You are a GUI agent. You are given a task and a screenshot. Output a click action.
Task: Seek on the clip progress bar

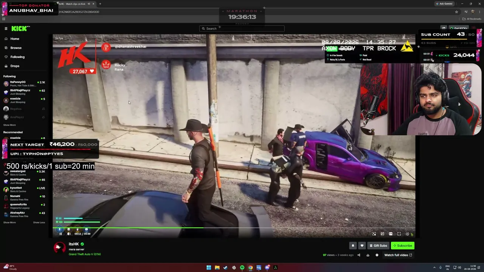click(234, 228)
